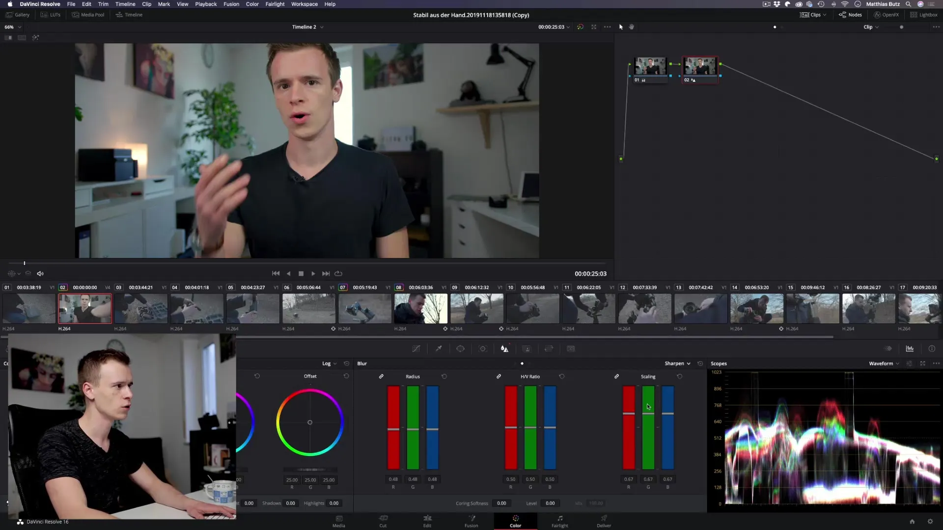Screen dimensions: 943x530
Task: Open the project settings gear
Action: pos(930,522)
